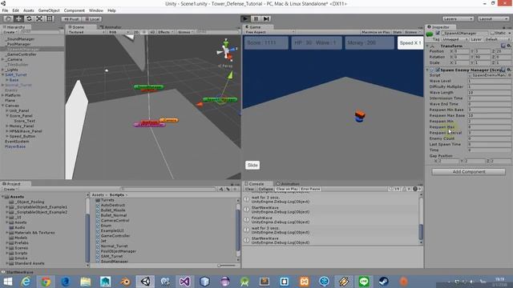The width and height of the screenshot is (513, 288).
Task: Toggle warning messages filter in Console
Action: (x=406, y=189)
